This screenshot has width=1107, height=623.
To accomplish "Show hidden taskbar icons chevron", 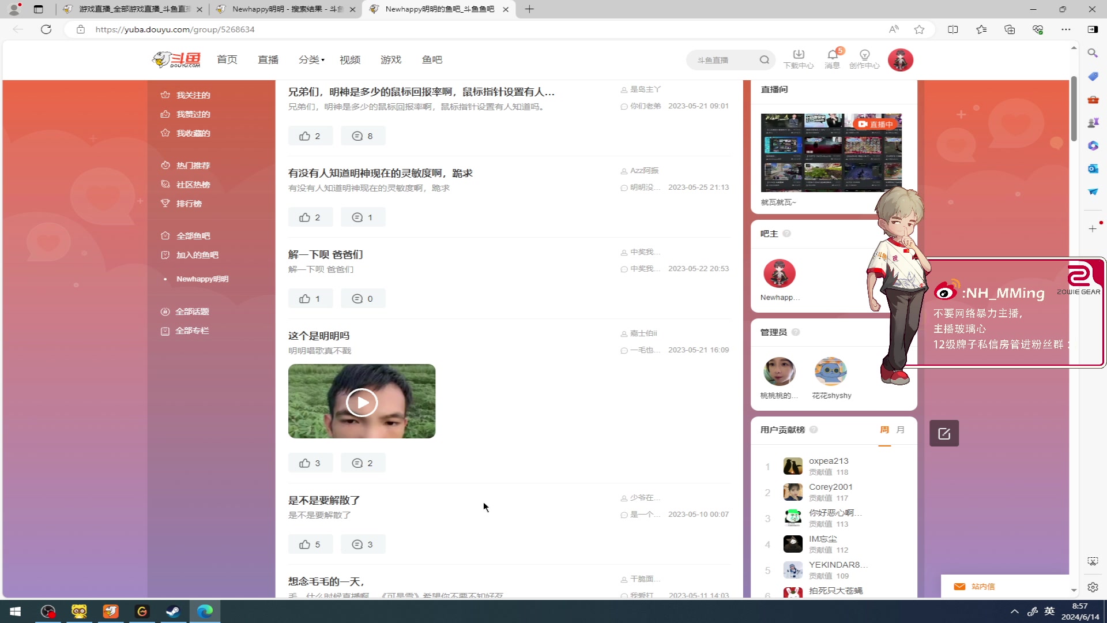I will click(1014, 611).
